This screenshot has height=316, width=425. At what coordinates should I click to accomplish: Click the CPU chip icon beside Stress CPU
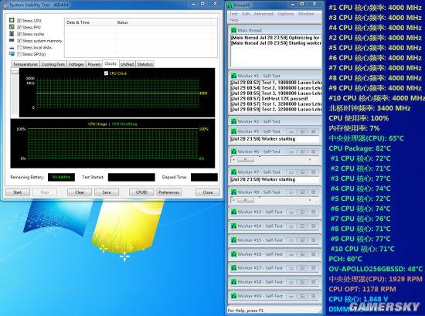(x=12, y=20)
